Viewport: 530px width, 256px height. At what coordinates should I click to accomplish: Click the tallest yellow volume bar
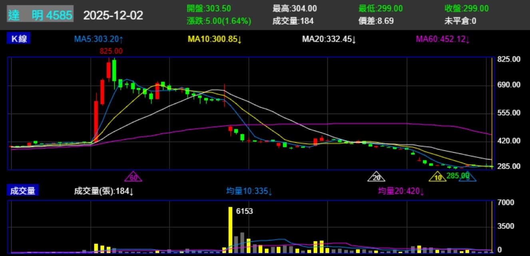(231, 230)
